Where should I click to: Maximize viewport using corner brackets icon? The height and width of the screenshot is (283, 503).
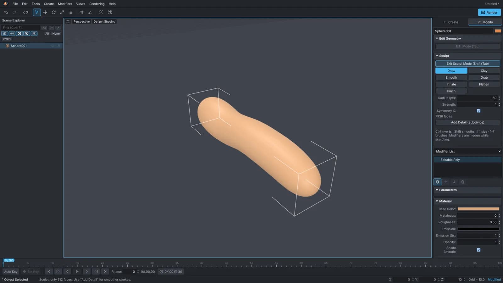tap(68, 22)
